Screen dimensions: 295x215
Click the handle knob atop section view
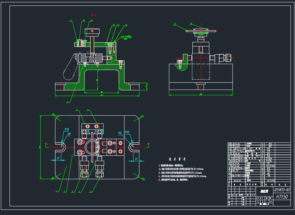(x=93, y=31)
